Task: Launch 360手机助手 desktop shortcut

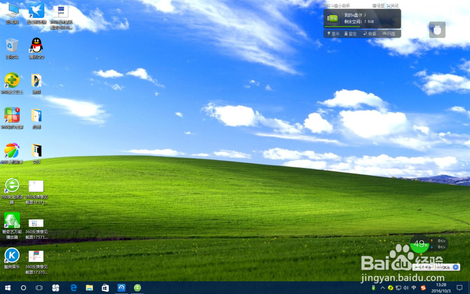Action: tap(12, 153)
